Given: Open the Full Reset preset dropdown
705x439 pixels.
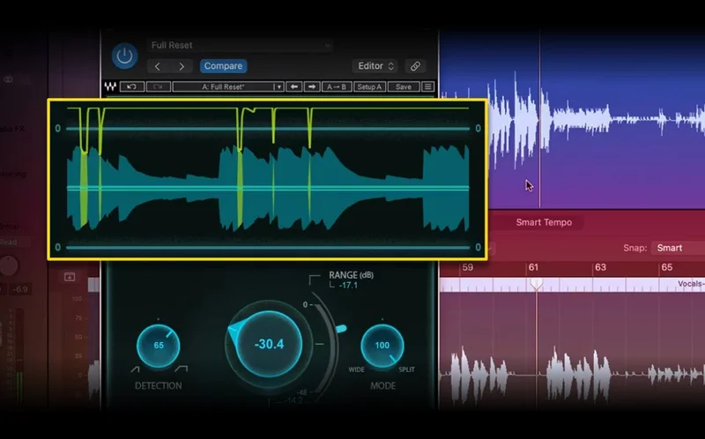Looking at the screenshot, I should (240, 46).
